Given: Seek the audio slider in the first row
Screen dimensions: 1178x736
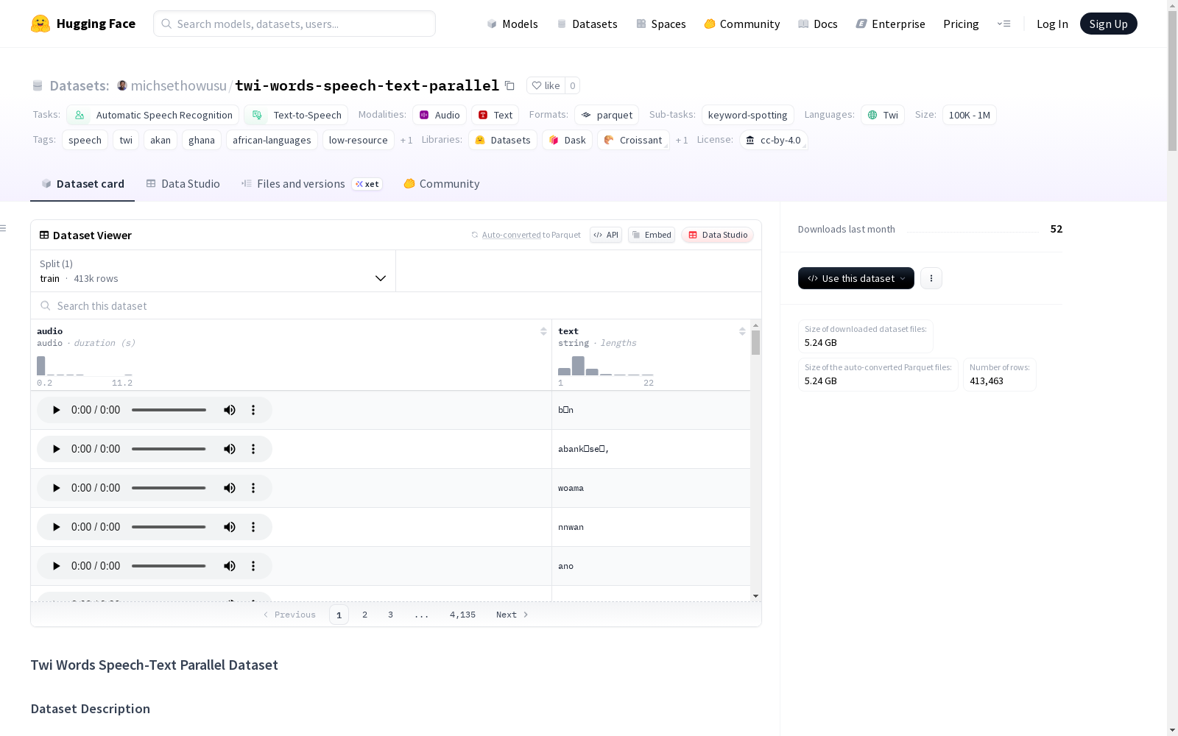Looking at the screenshot, I should (169, 410).
